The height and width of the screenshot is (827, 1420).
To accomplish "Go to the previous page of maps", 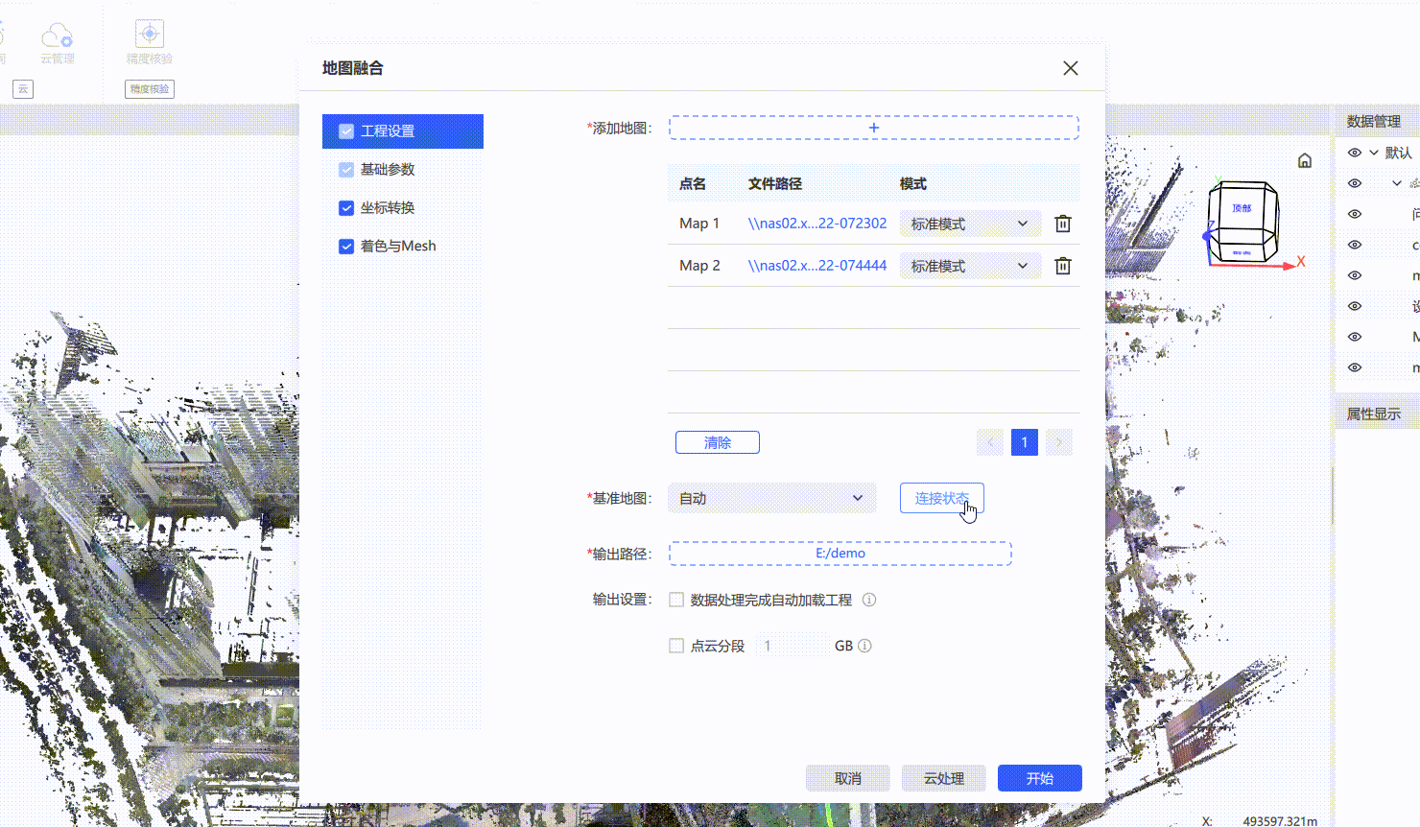I will (990, 442).
